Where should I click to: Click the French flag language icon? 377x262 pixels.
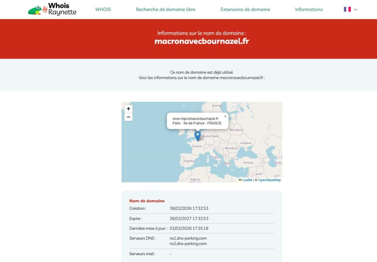[347, 10]
